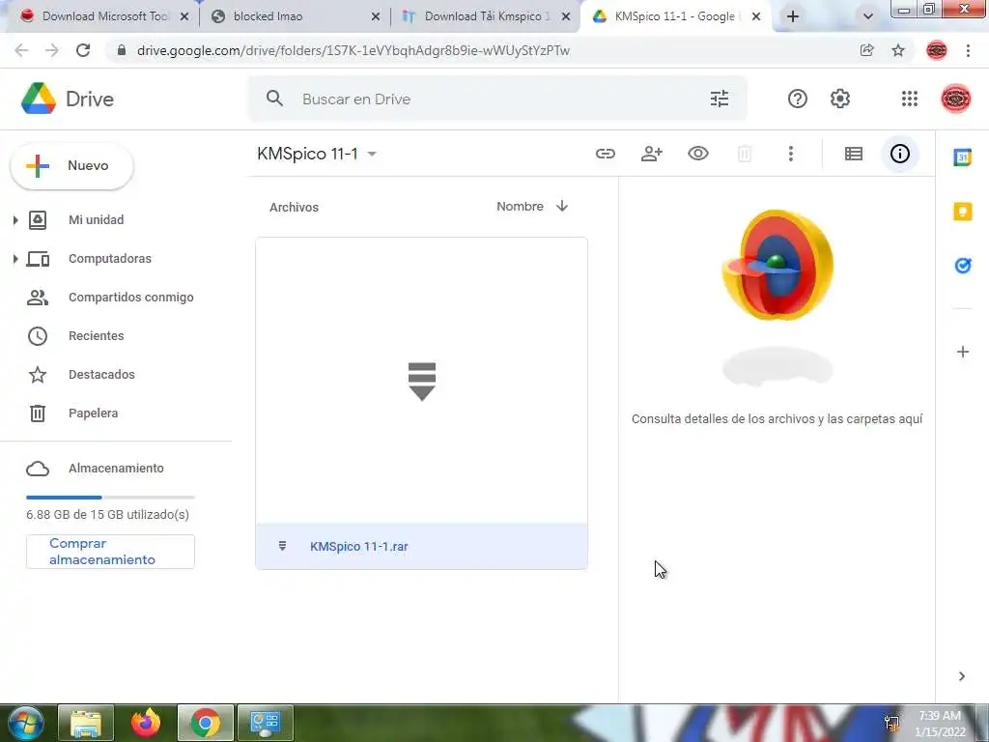Click Comprar almacenamiento button

(110, 552)
